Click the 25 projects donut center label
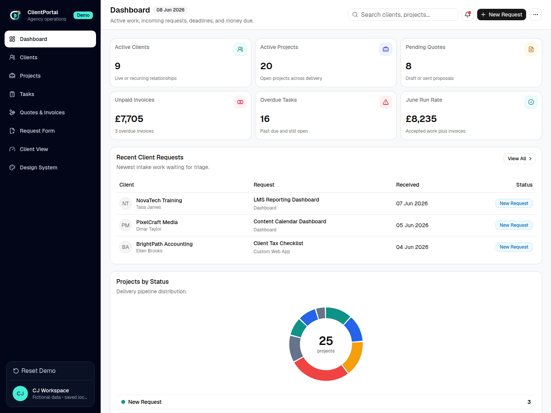Image resolution: width=551 pixels, height=413 pixels. 326,344
